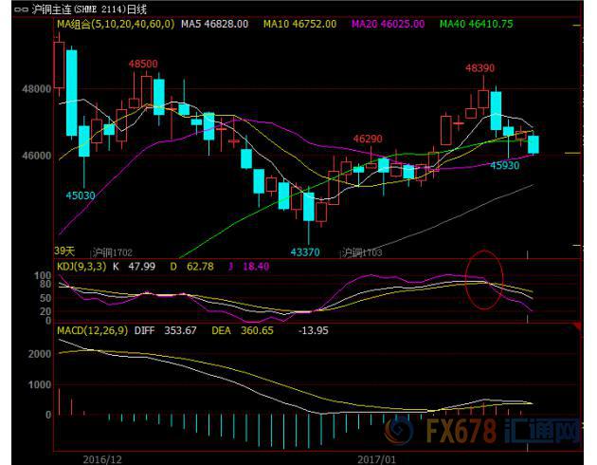Click the 45030 low price label
Image resolution: width=597 pixels, height=465 pixels.
pos(81,195)
